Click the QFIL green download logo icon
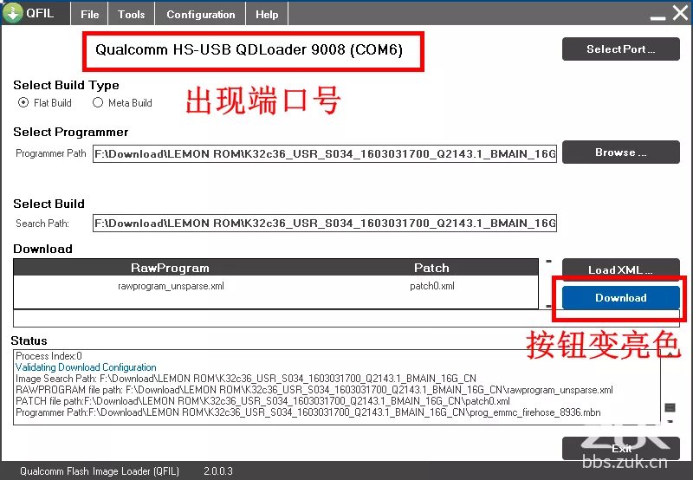 [x=12, y=12]
